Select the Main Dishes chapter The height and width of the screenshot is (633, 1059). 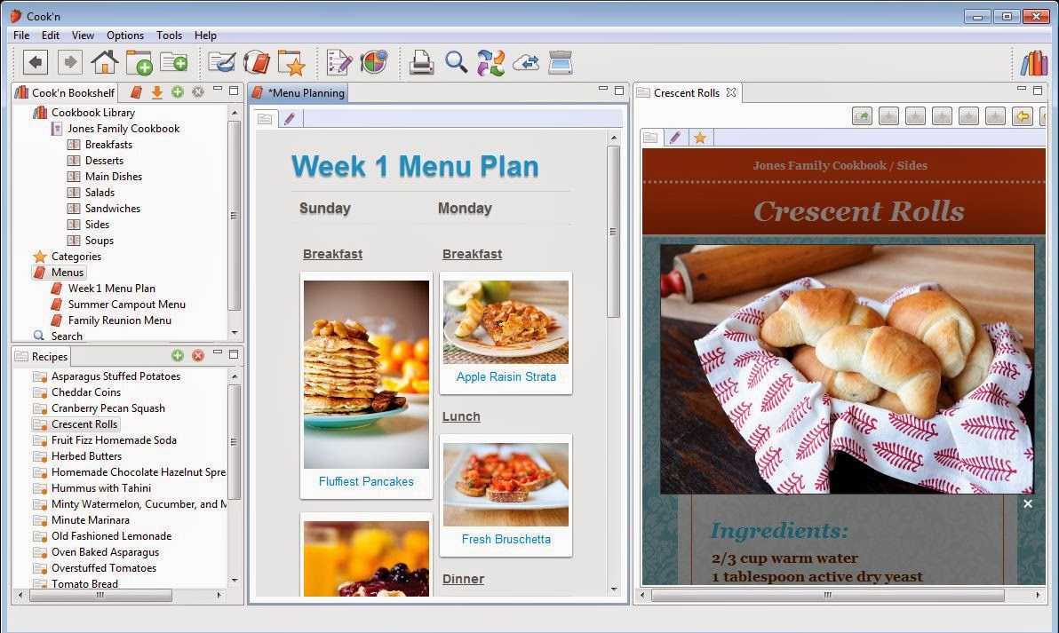point(114,176)
